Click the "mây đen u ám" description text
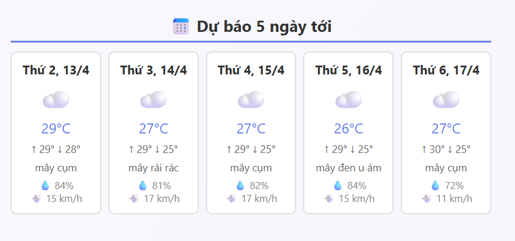The image size is (515, 241). 349,168
